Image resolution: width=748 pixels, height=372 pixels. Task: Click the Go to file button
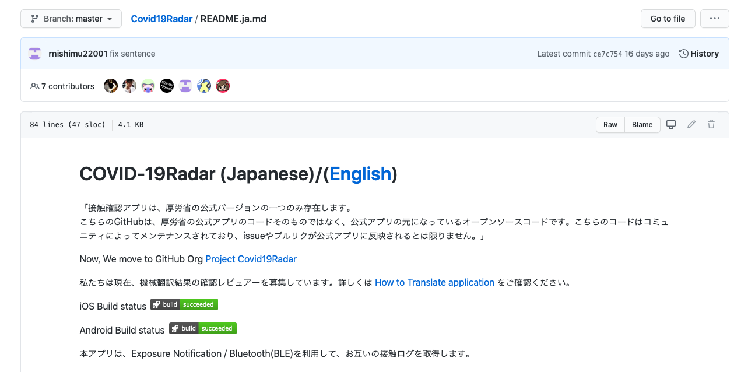pyautogui.click(x=668, y=19)
